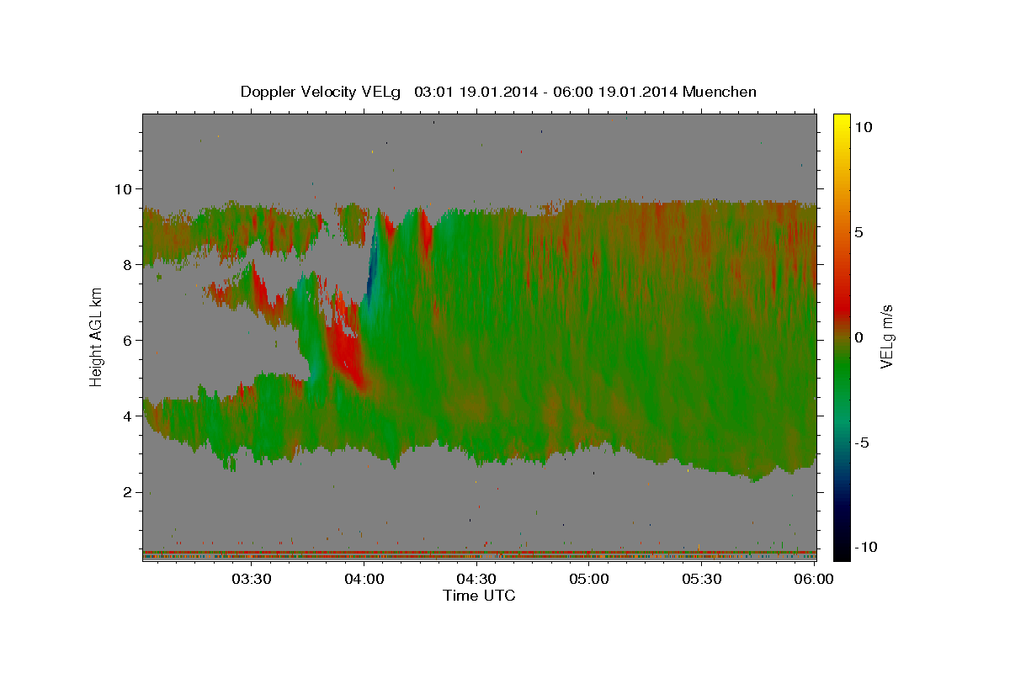Select the 03:30 time tick label
Image resolution: width=1010 pixels, height=673 pixels.
pos(251,579)
